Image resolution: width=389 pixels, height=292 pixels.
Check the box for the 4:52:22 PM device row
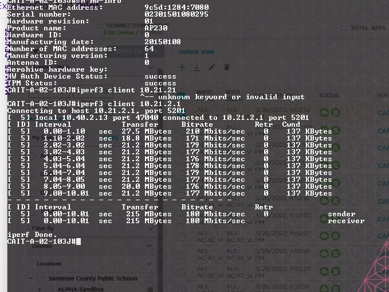pos(182,272)
